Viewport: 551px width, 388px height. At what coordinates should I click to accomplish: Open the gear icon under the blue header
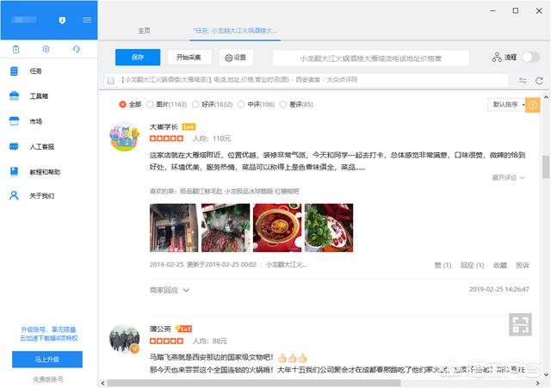(46, 49)
